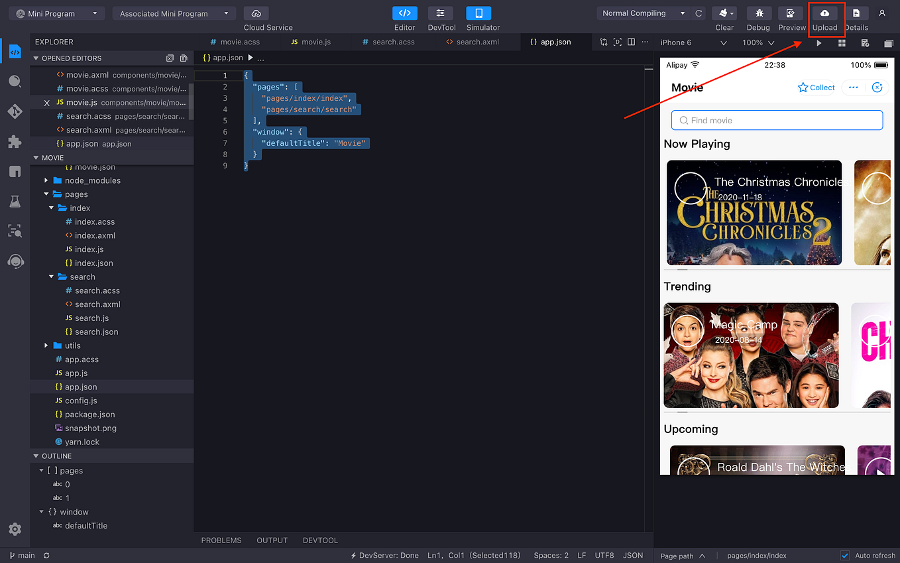
Task: Click the Find movie search field
Action: (x=776, y=120)
